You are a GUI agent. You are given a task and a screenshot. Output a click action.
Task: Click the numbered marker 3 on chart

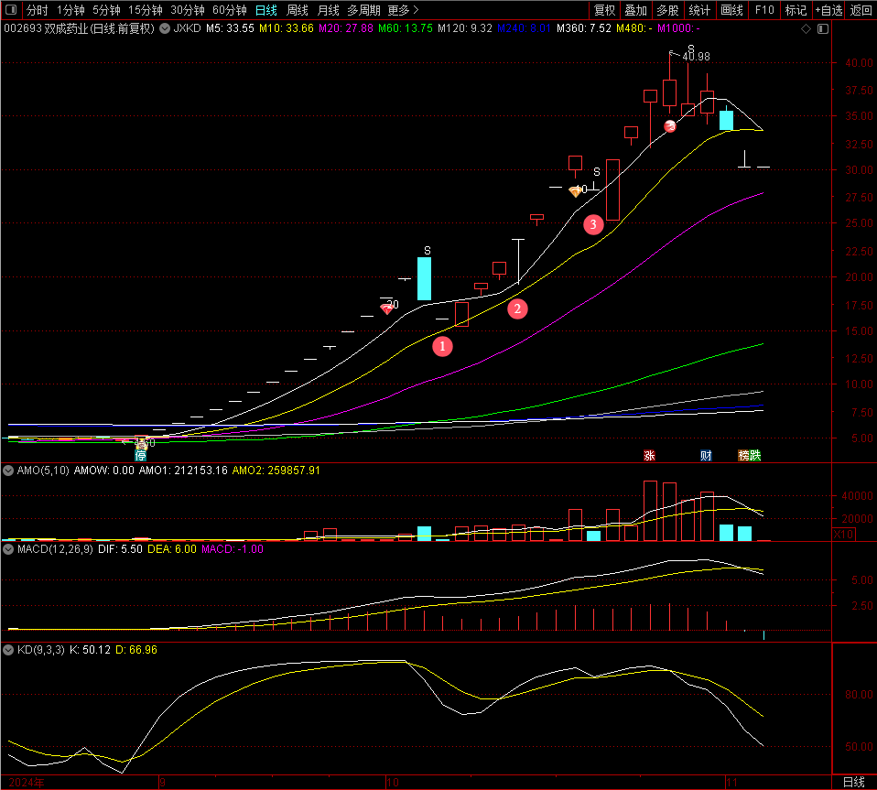click(593, 223)
